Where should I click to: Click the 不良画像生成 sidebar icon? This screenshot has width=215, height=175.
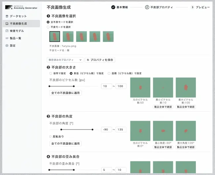tap(7, 23)
